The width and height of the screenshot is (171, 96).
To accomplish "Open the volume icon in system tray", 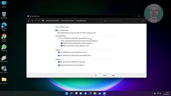I will point(160,93).
